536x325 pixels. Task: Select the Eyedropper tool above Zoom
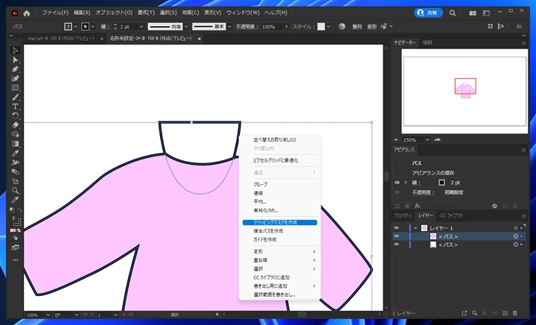[x=16, y=153]
